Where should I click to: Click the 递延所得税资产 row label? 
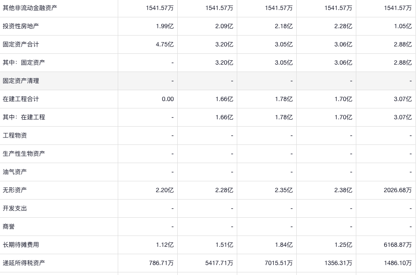(x=24, y=263)
